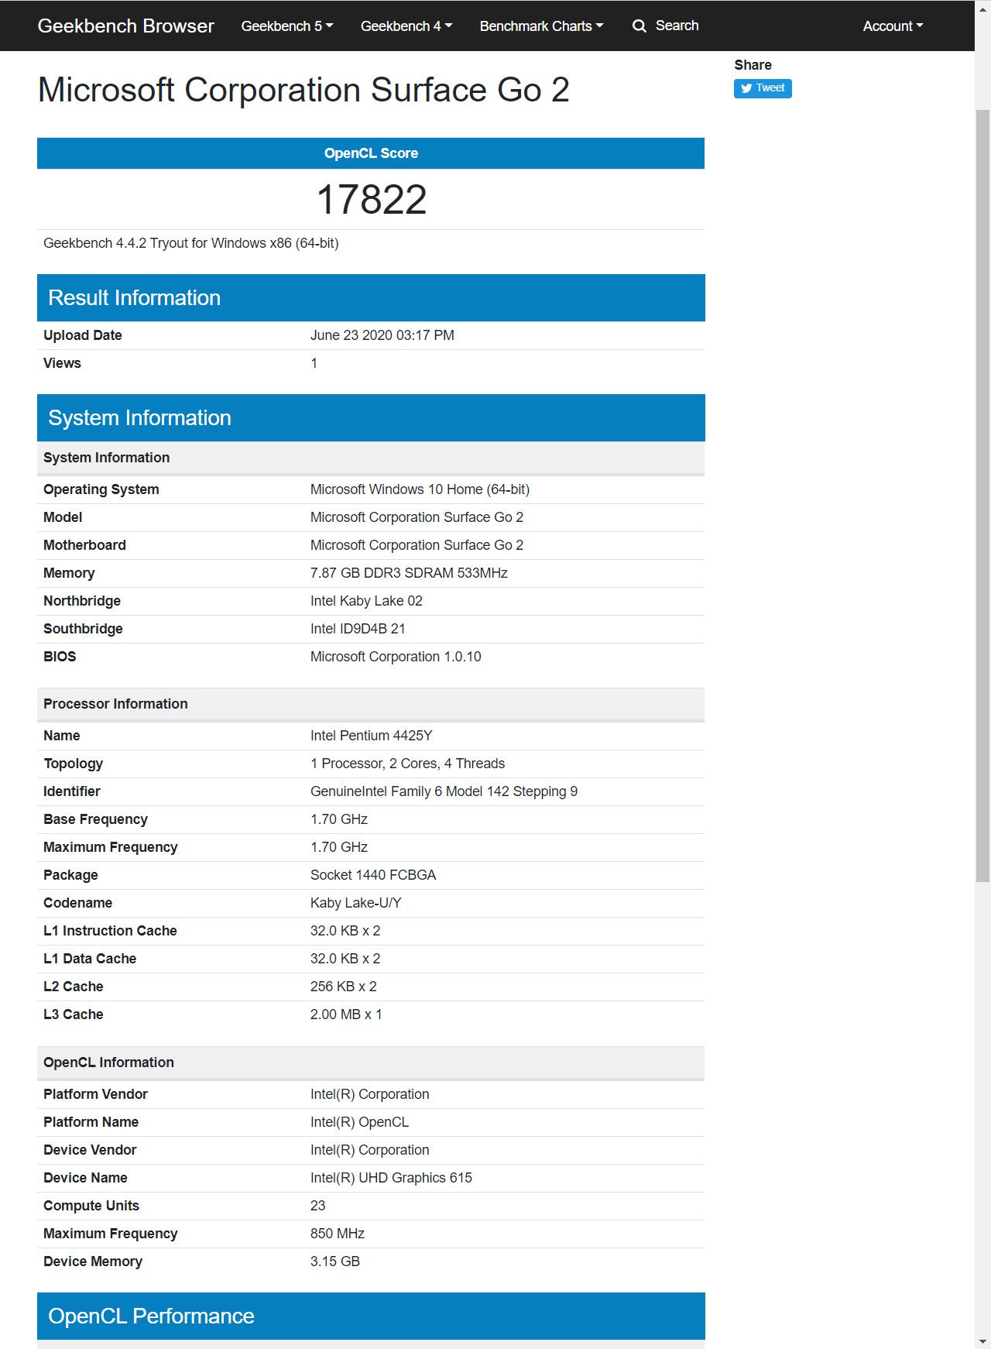The width and height of the screenshot is (991, 1349).
Task: Expand the Geekbench 4 dropdown menu
Action: coord(406,26)
